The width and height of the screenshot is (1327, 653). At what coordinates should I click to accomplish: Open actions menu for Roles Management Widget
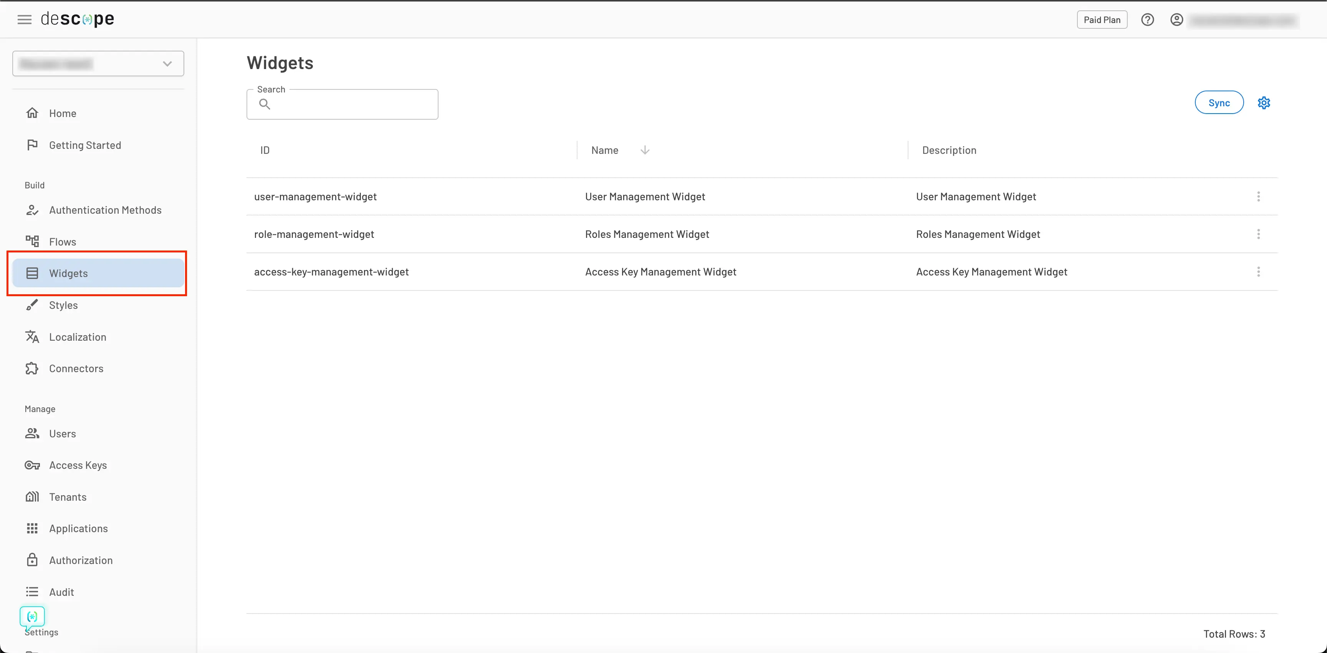[1258, 234]
